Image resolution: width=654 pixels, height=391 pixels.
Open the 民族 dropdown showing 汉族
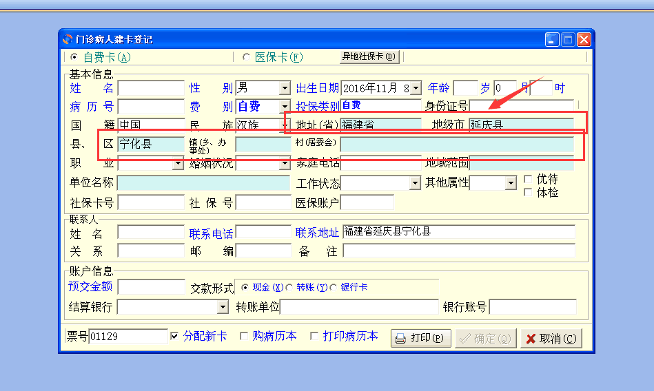point(285,125)
